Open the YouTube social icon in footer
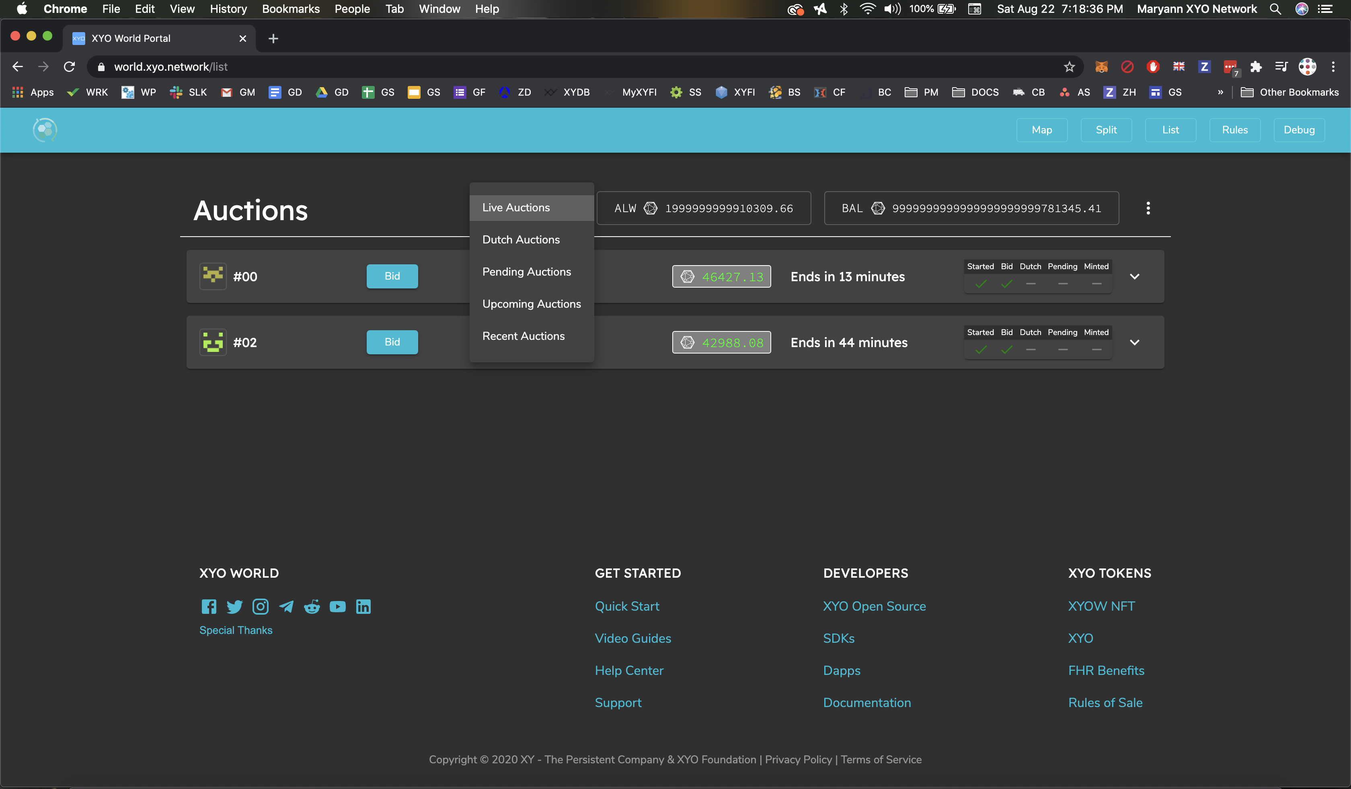The width and height of the screenshot is (1351, 789). [x=338, y=606]
